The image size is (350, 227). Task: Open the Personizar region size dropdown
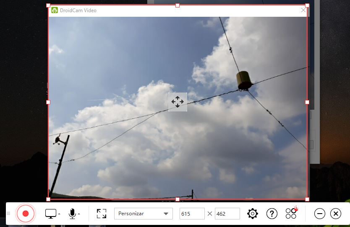point(143,214)
